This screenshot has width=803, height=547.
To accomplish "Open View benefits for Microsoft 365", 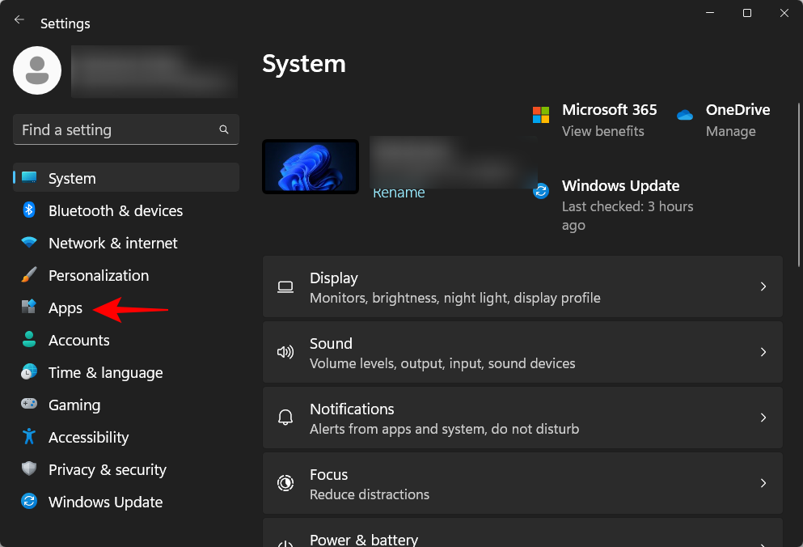I will (602, 130).
